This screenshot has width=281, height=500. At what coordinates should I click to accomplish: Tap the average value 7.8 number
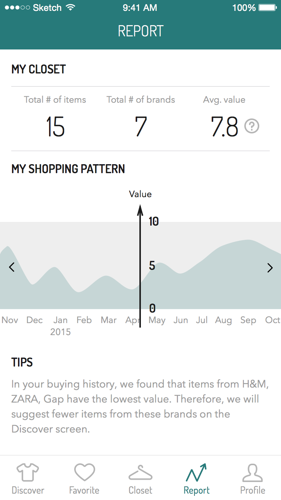(x=224, y=126)
